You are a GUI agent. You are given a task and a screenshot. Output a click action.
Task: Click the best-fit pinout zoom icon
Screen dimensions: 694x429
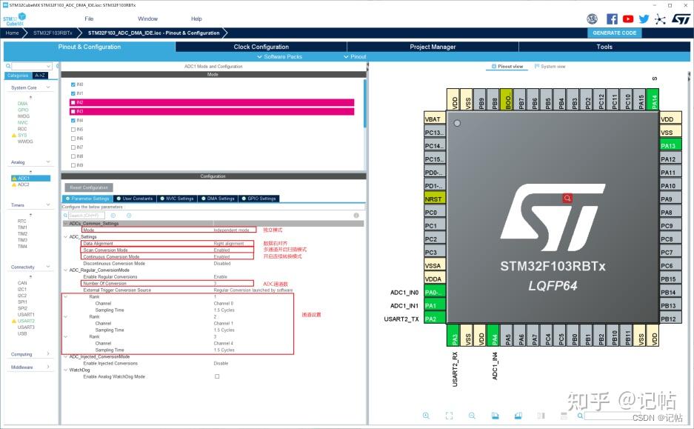tap(448, 416)
